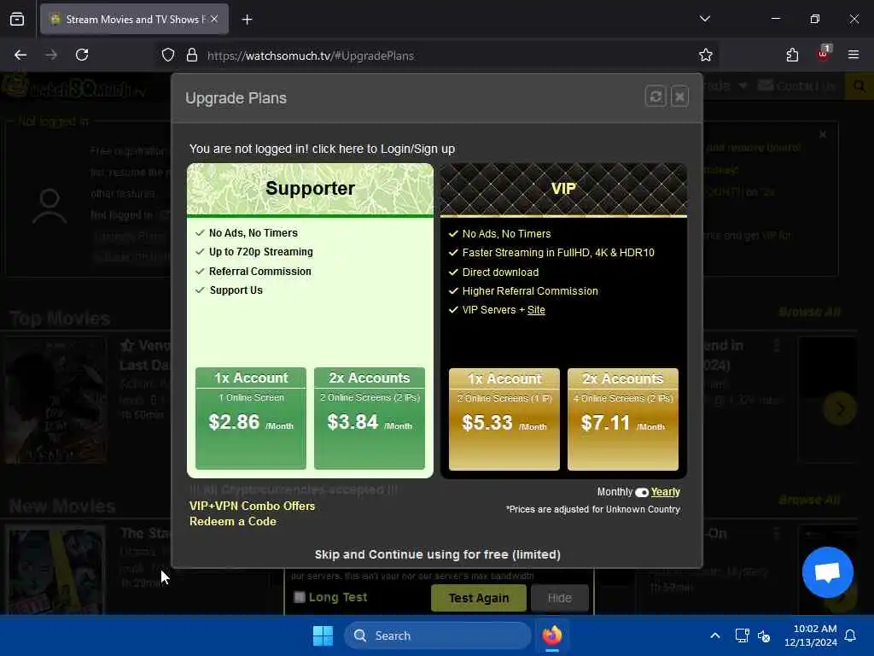The image size is (874, 656).
Task: Open Redeem a Code link
Action: (233, 522)
